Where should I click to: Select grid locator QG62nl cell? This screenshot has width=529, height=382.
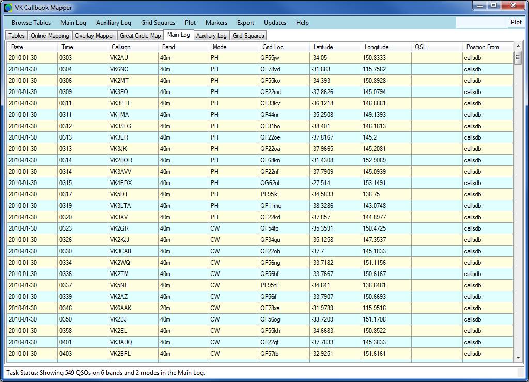point(285,183)
